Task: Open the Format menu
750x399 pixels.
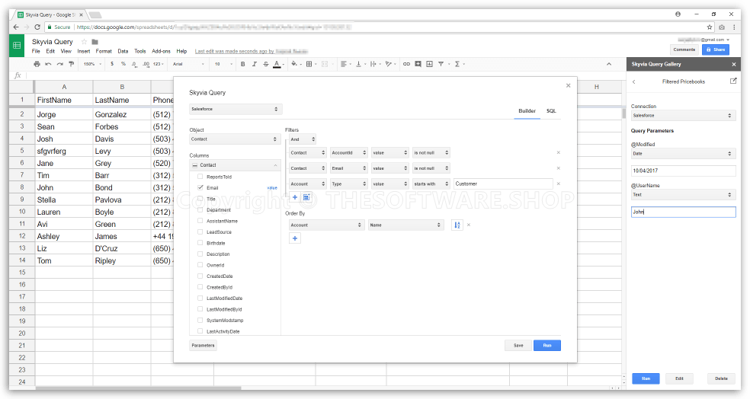Action: (x=104, y=51)
